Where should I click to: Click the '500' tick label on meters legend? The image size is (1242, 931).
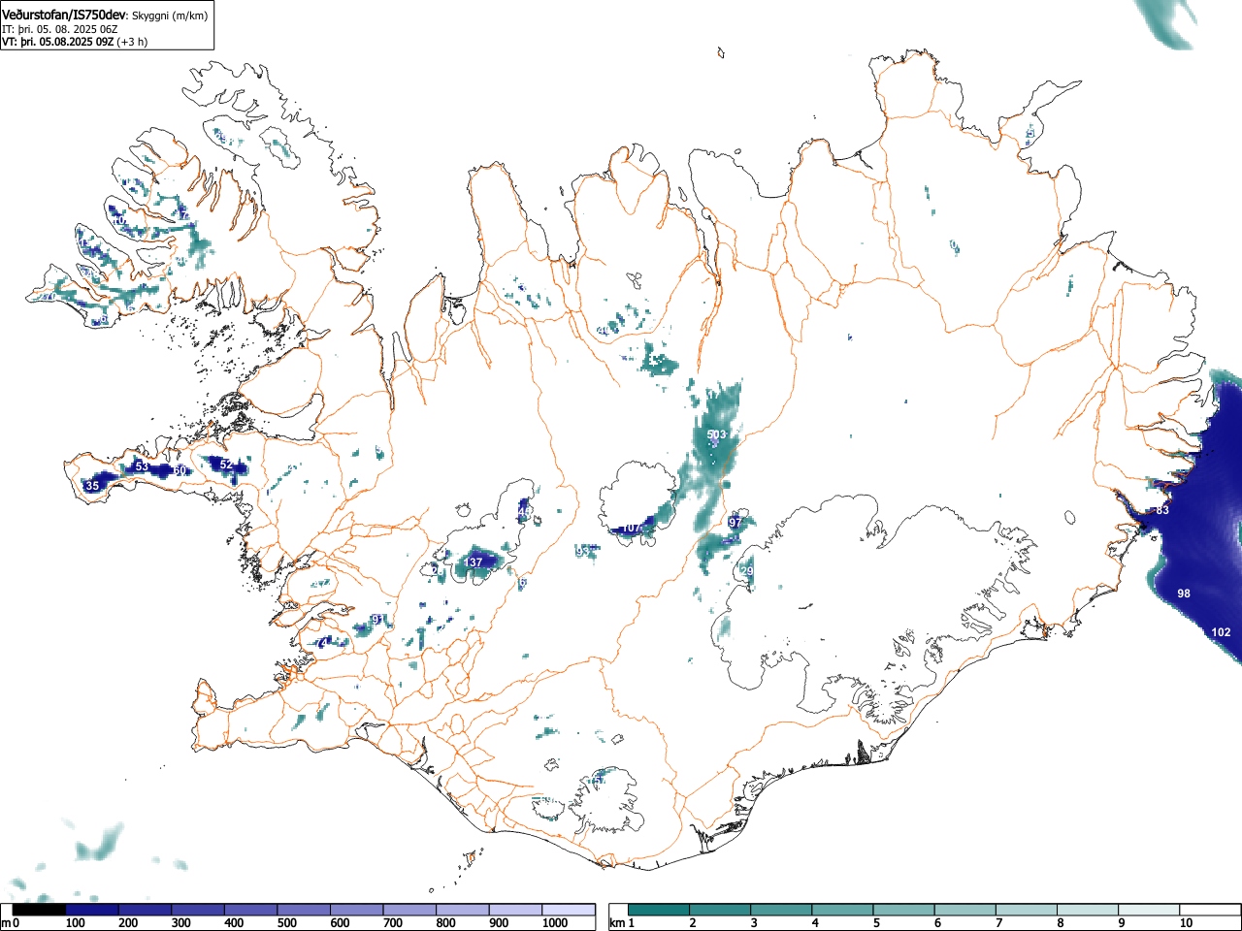pos(286,923)
